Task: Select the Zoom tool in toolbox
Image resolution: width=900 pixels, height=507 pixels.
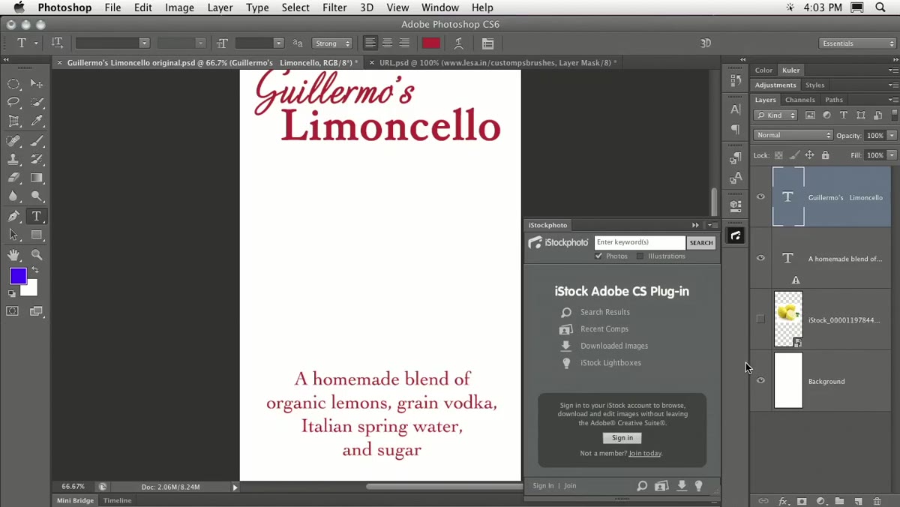Action: point(37,255)
